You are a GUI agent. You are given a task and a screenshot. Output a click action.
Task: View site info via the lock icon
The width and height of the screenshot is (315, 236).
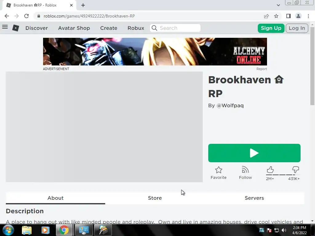pos(39,16)
